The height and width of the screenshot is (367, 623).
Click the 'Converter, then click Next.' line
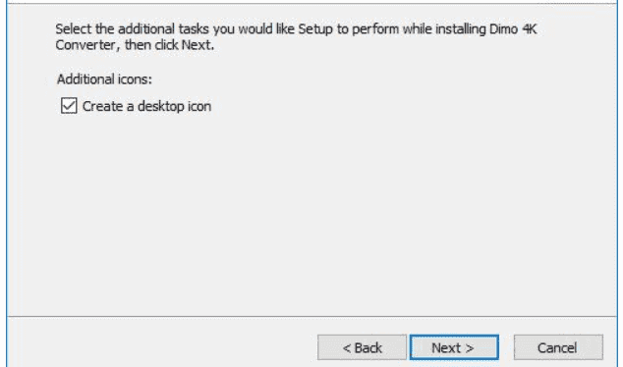[x=135, y=45]
